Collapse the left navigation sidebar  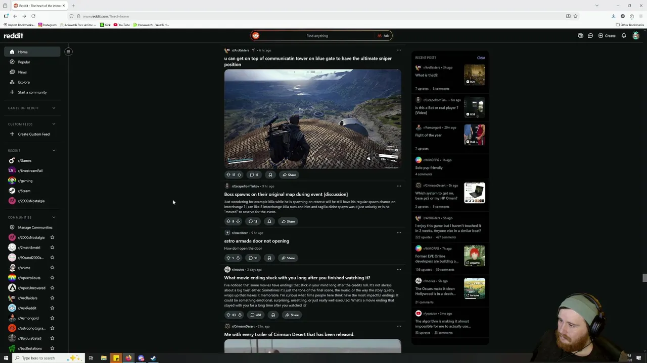68,51
